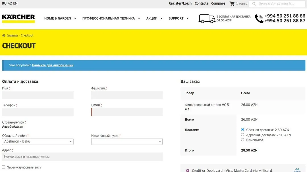Click the delivery truck icon
Image resolution: width=307 pixels, height=172 pixels.
(207, 18)
